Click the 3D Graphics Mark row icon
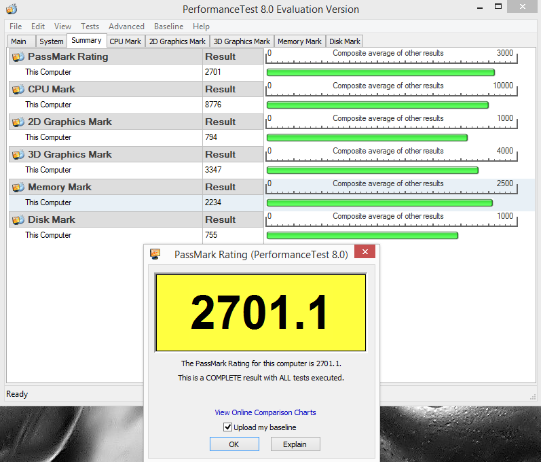Image resolution: width=541 pixels, height=462 pixels. [18, 155]
